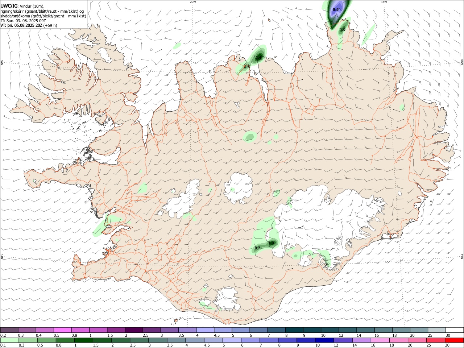Click the (+59 h) forecast offset text
Screen dimensions: 464x348
[50, 25]
